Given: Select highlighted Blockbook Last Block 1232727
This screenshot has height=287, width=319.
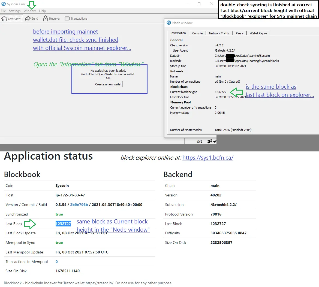Looking at the screenshot, I should (63, 224).
